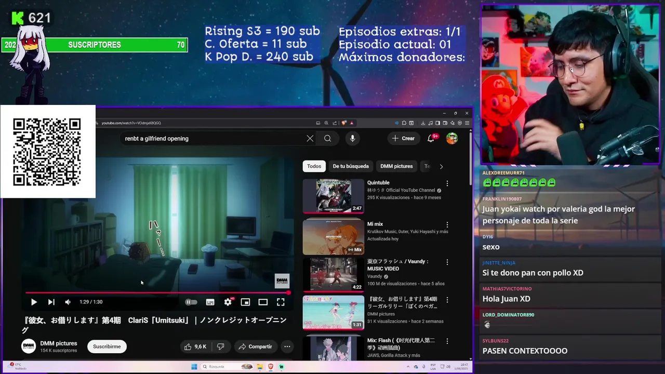The image size is (665, 374).
Task: Click the Windows Start button
Action: tap(194, 367)
